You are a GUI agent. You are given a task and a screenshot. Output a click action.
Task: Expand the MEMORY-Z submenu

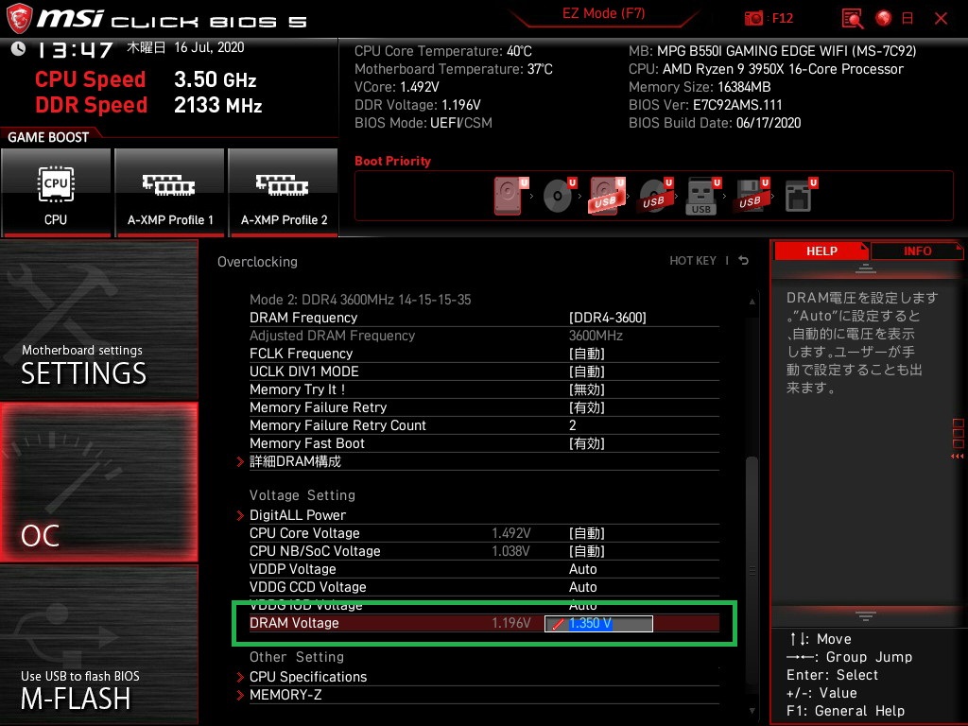[x=285, y=695]
